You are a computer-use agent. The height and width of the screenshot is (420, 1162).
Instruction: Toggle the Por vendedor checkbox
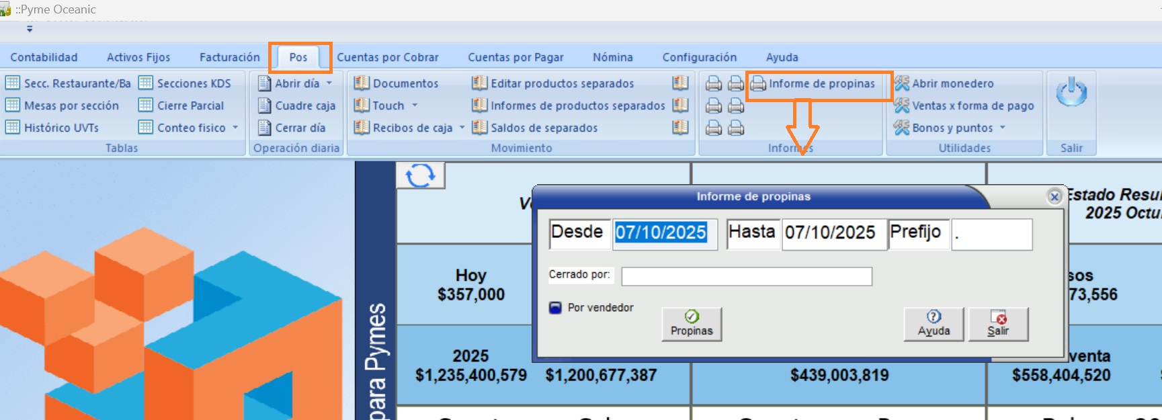[556, 308]
